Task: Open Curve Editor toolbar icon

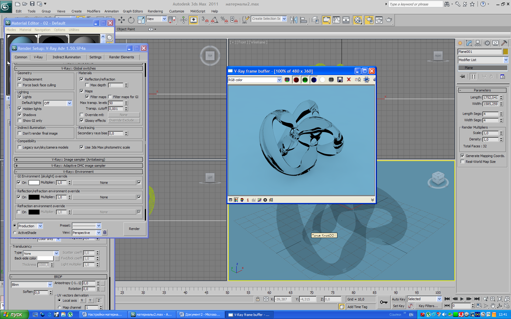Action: 336,20
